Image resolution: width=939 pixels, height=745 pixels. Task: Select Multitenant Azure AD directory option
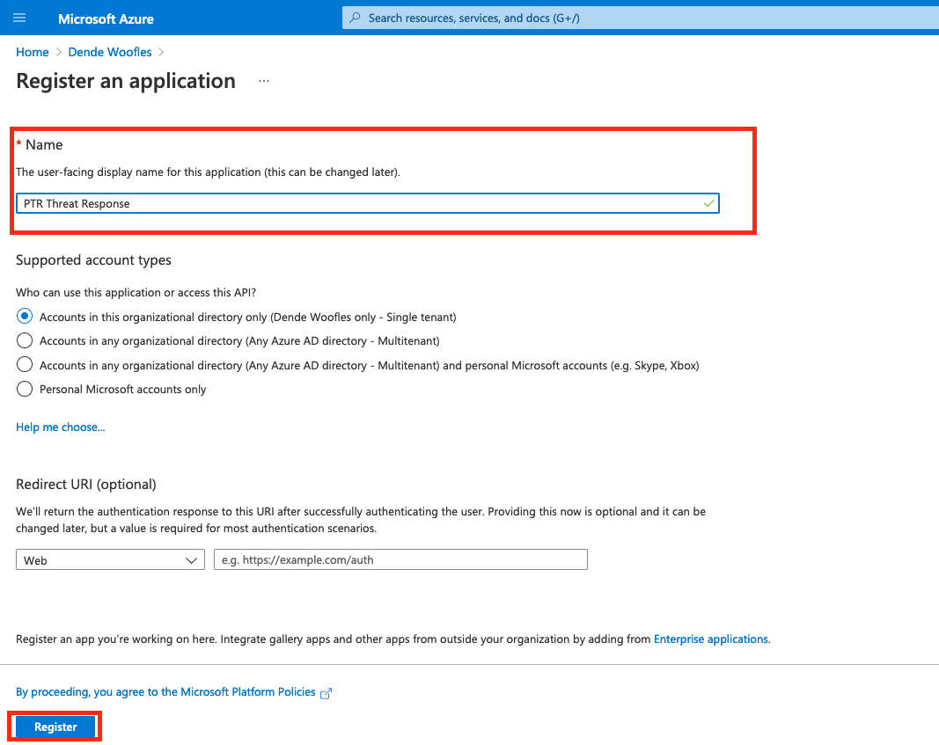pyautogui.click(x=25, y=340)
